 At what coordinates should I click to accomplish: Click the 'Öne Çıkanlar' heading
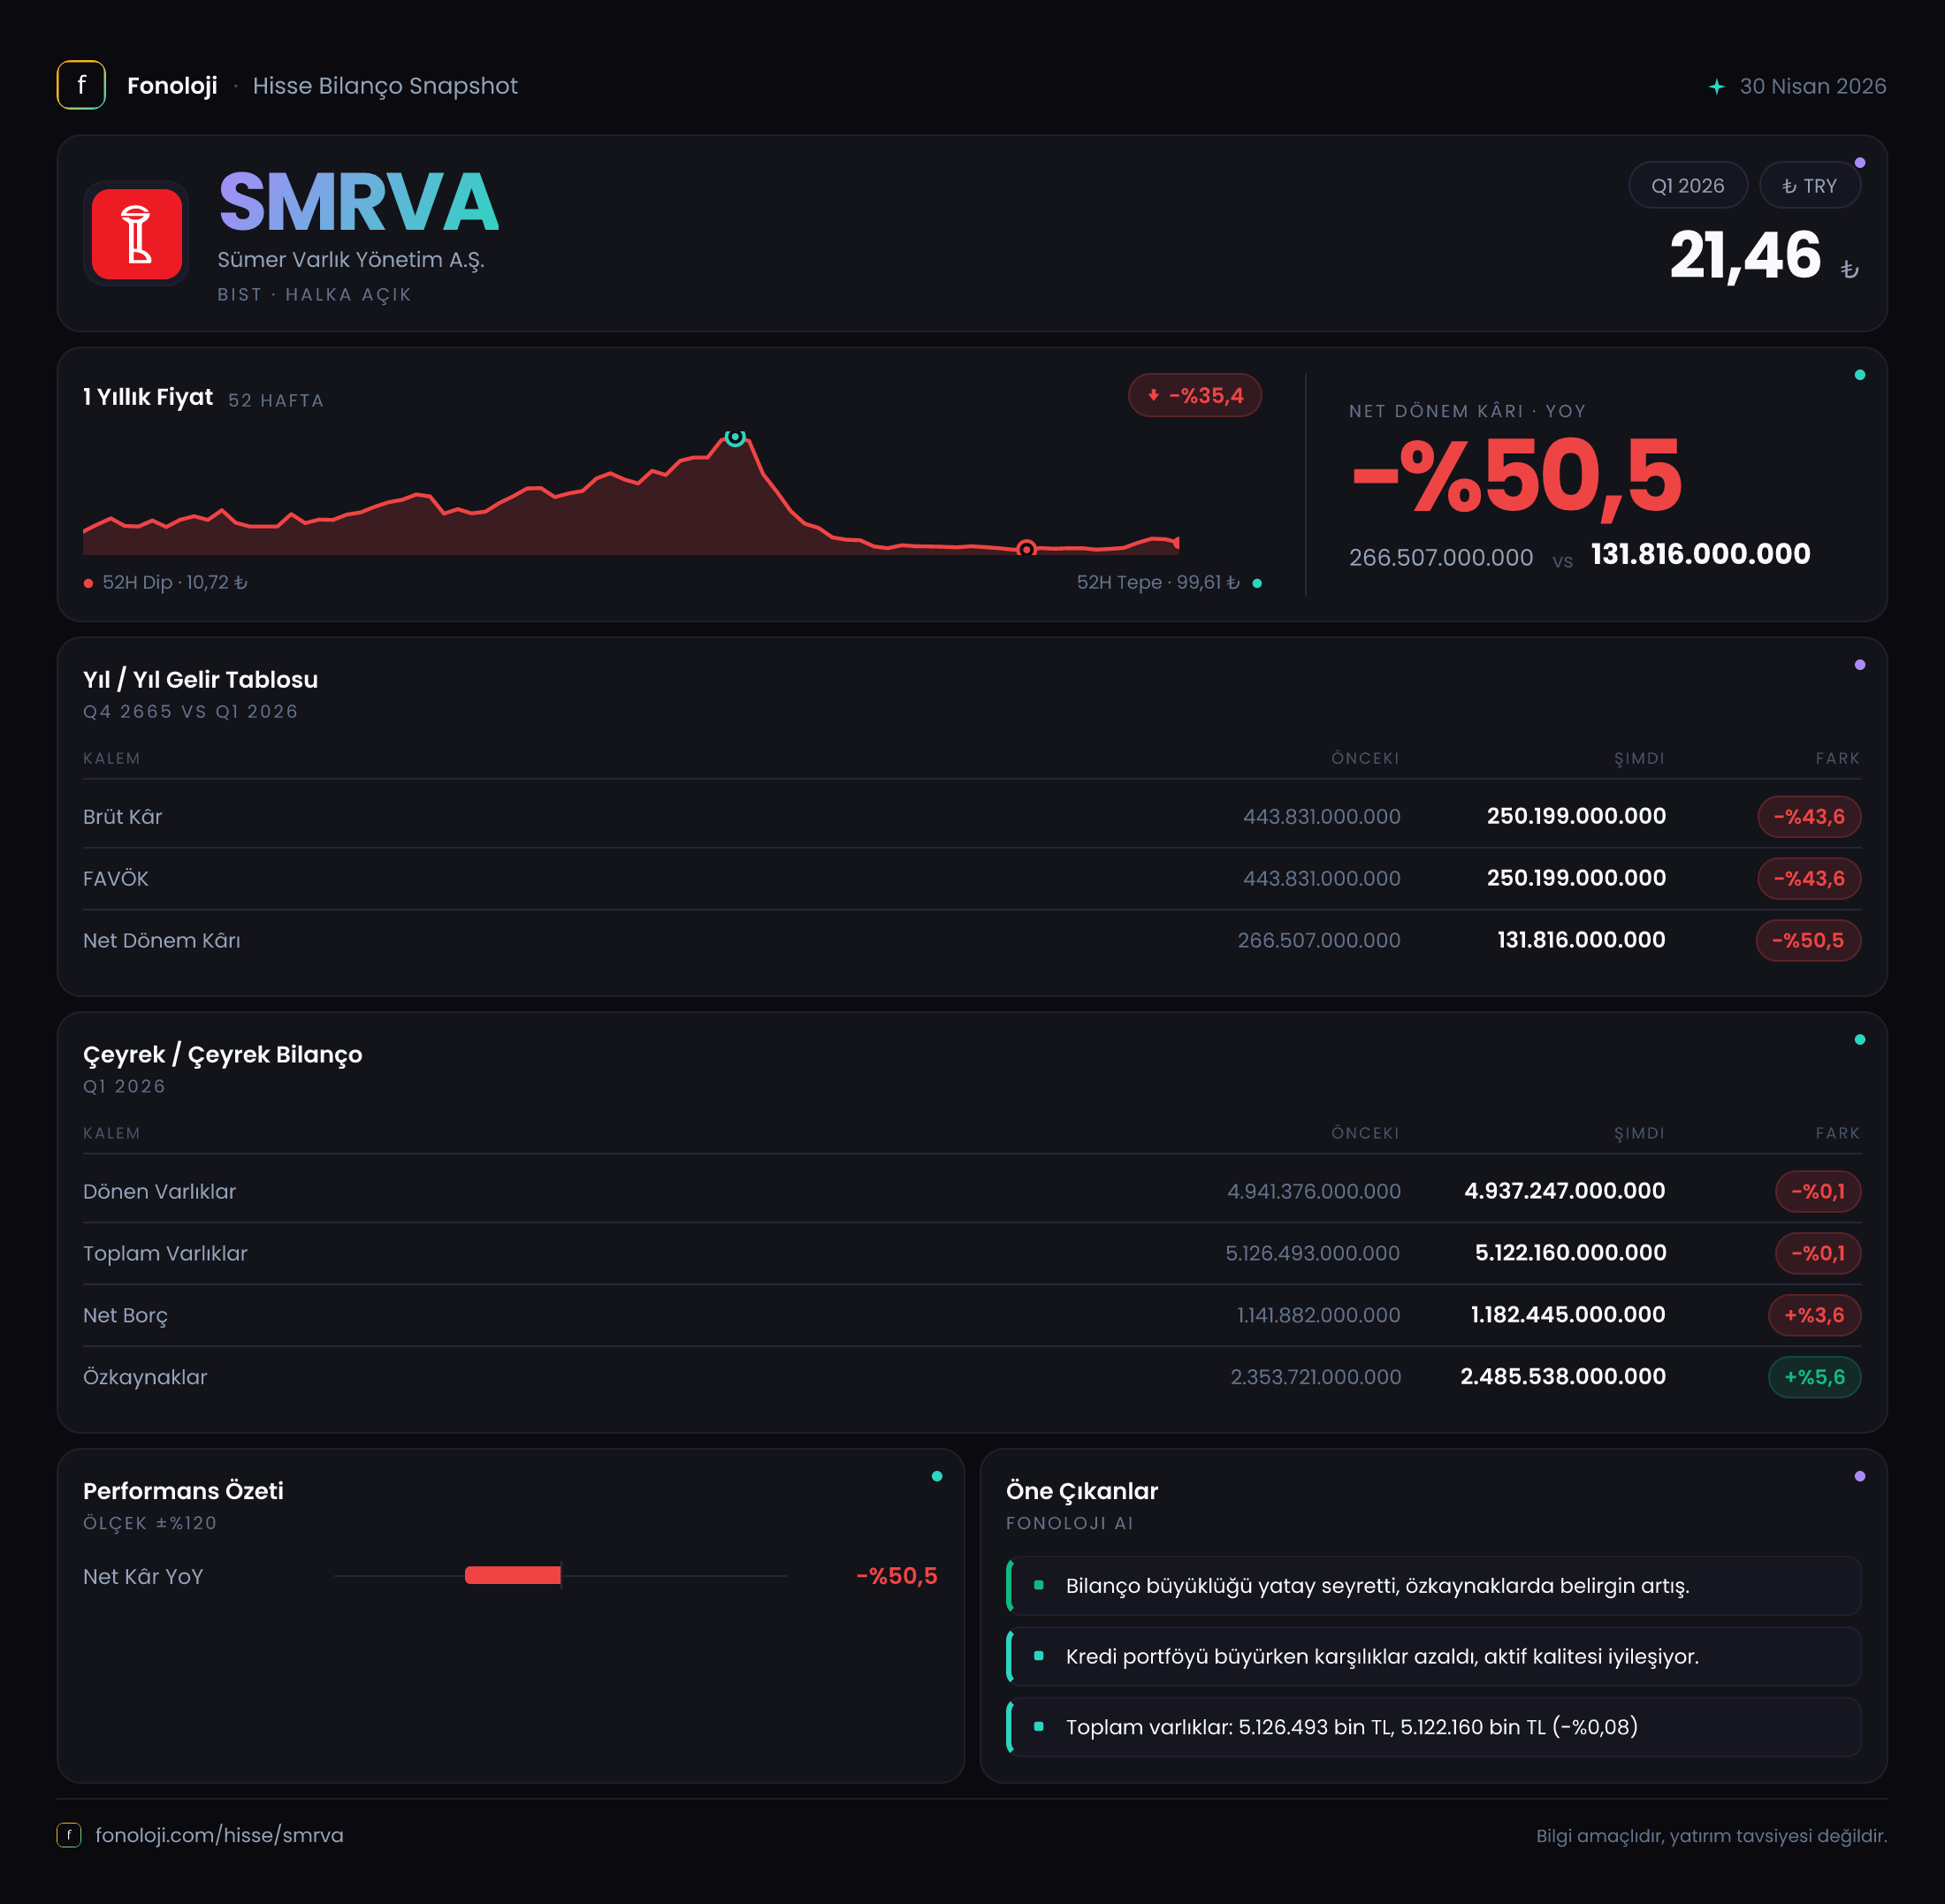[x=1082, y=1491]
